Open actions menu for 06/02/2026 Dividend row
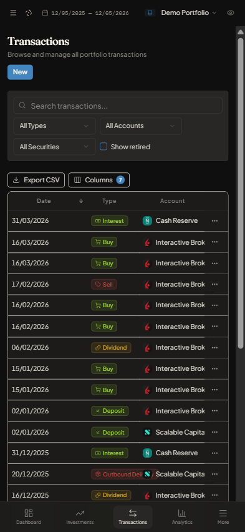The height and width of the screenshot is (532, 245). (214, 348)
